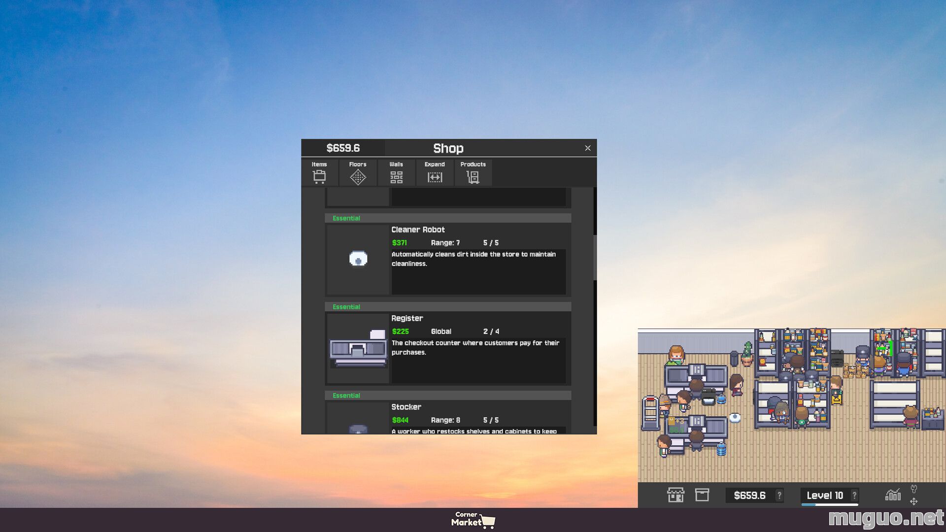Click the Cleaner Robot title

[x=418, y=230]
